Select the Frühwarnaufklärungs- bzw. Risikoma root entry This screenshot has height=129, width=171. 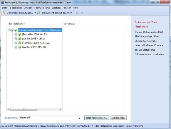click(x=40, y=30)
